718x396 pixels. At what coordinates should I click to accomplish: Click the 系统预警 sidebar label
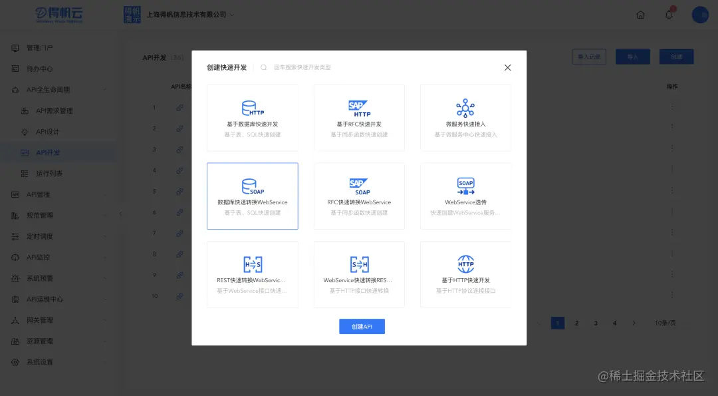point(39,278)
